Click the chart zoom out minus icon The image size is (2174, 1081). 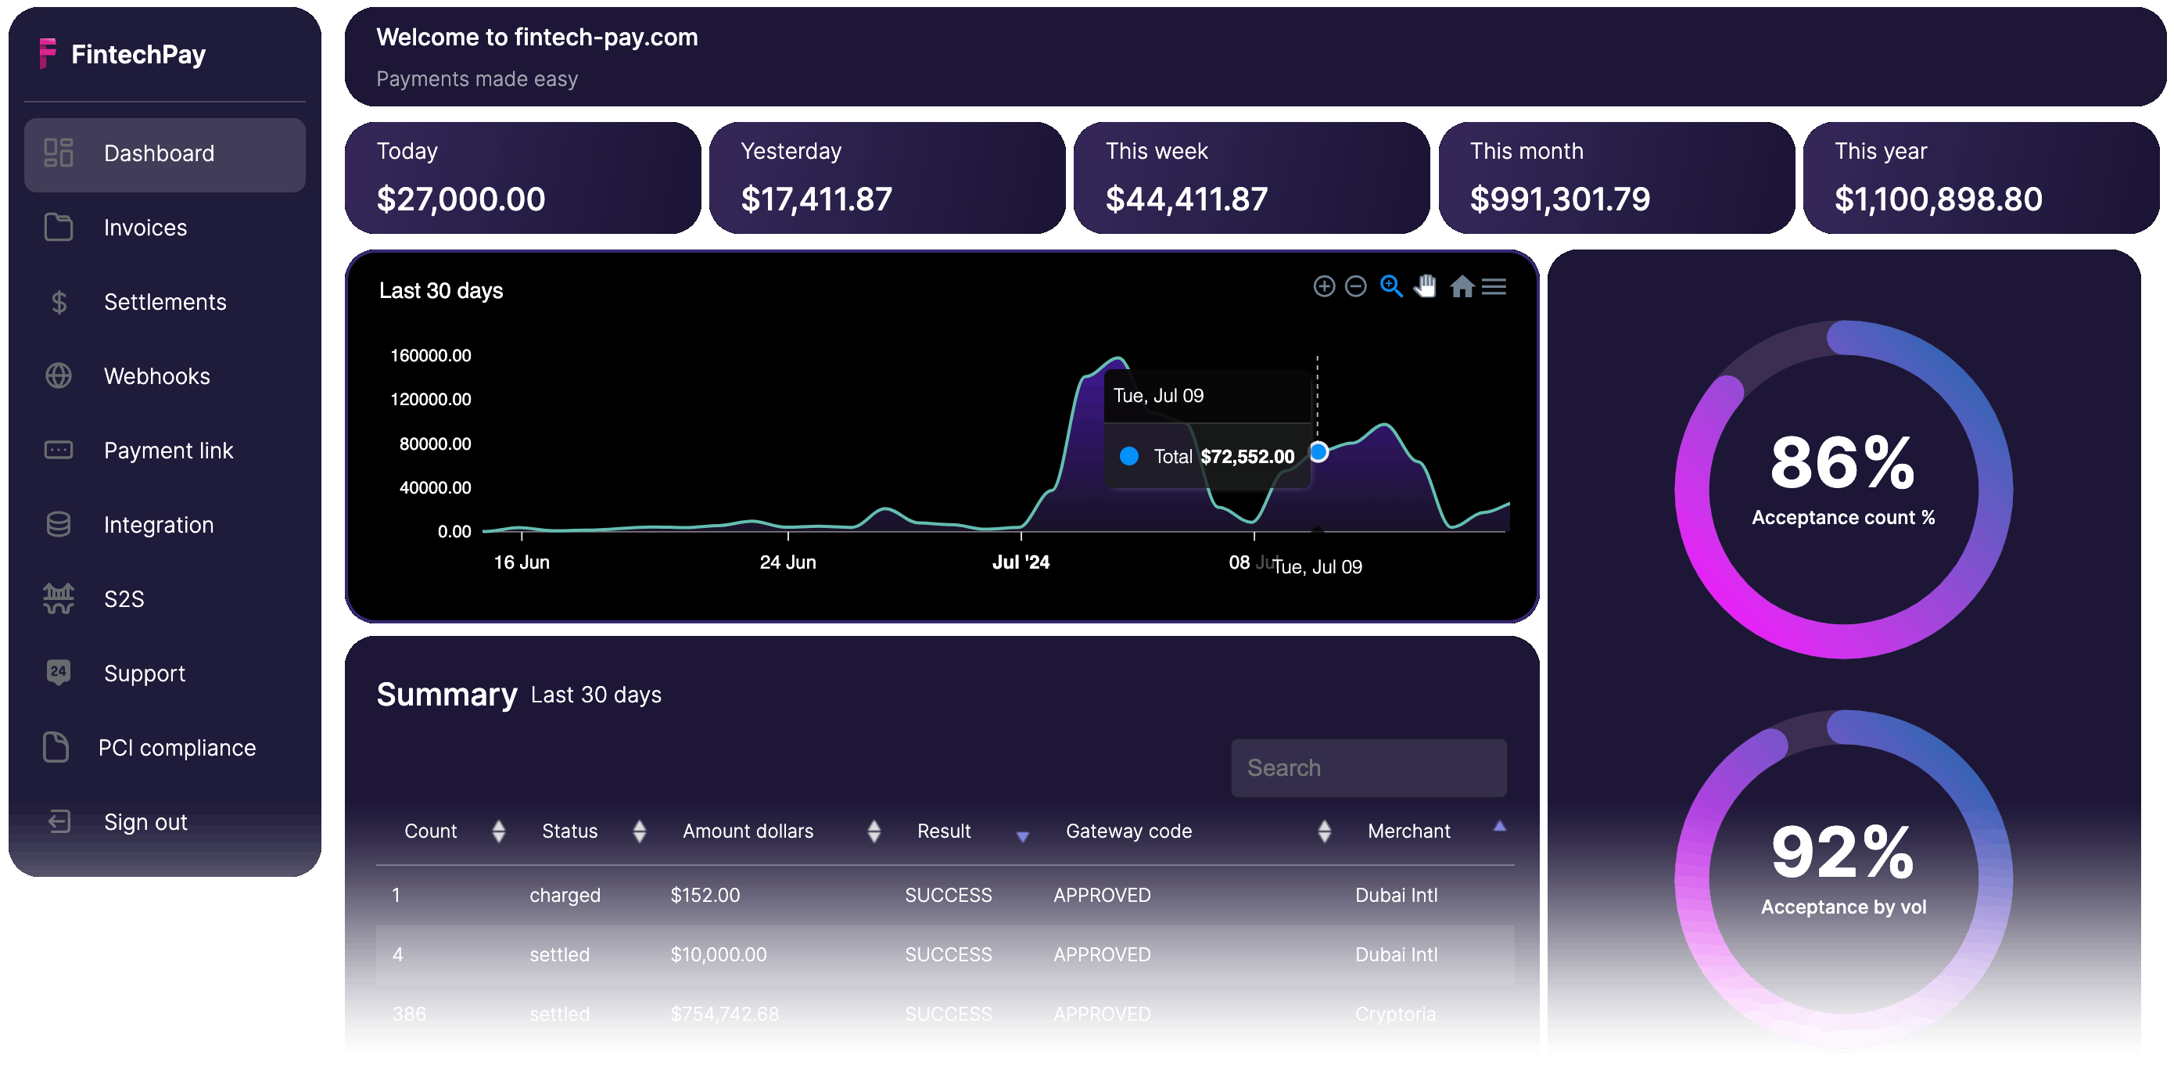(x=1355, y=287)
